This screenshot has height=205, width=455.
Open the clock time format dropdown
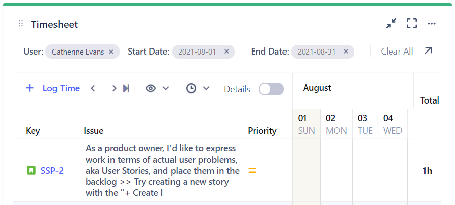point(197,89)
